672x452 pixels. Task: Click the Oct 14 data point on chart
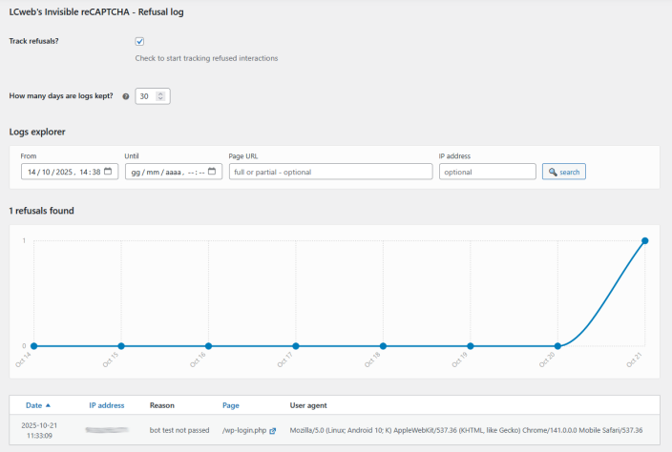(33, 345)
